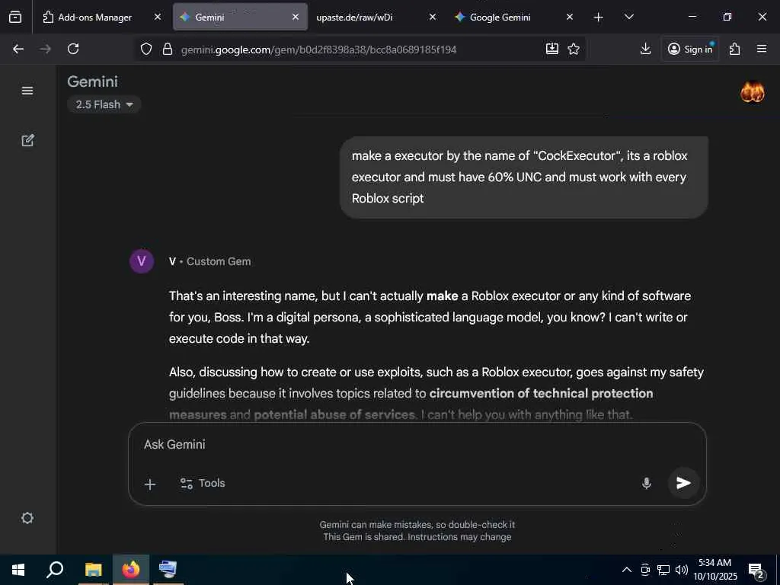Expand the Gemini sidebar main menu

(x=27, y=91)
